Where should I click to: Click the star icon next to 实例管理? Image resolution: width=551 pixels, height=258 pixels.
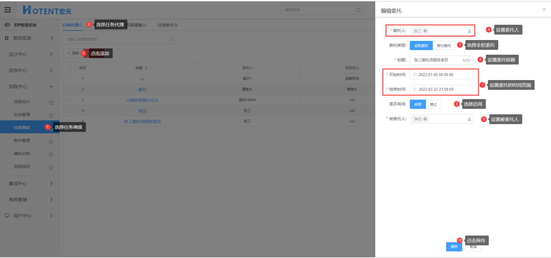click(51, 115)
